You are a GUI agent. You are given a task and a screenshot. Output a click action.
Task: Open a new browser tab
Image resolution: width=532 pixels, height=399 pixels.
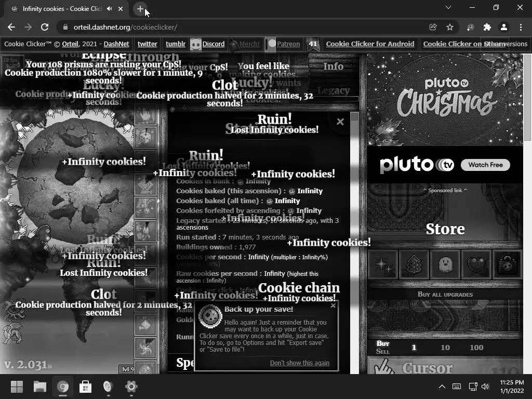[140, 9]
